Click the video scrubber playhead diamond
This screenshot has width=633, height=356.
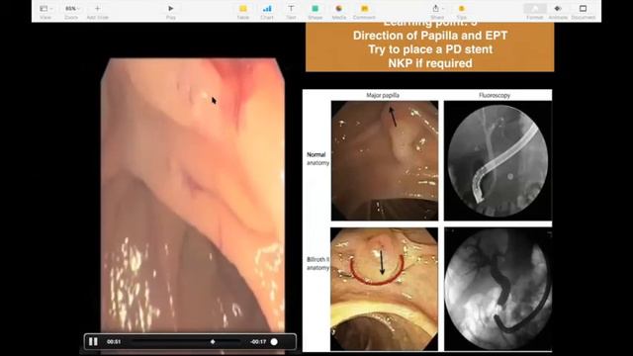[x=213, y=342]
